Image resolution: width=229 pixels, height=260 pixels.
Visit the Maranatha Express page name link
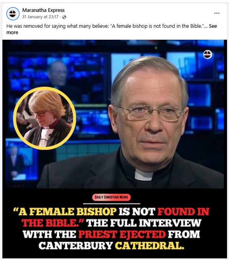coord(43,10)
